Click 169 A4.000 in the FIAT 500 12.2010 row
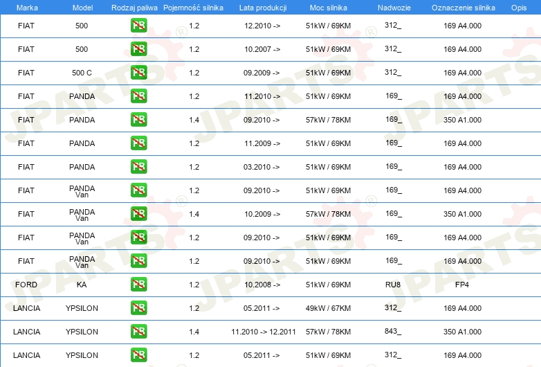Viewport: 541px width, 367px height. coord(462,26)
